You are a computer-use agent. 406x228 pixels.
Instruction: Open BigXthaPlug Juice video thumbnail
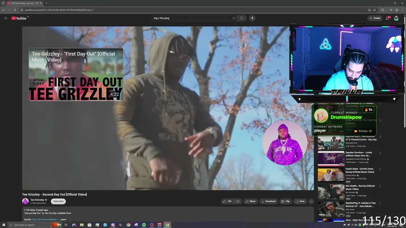point(331,209)
